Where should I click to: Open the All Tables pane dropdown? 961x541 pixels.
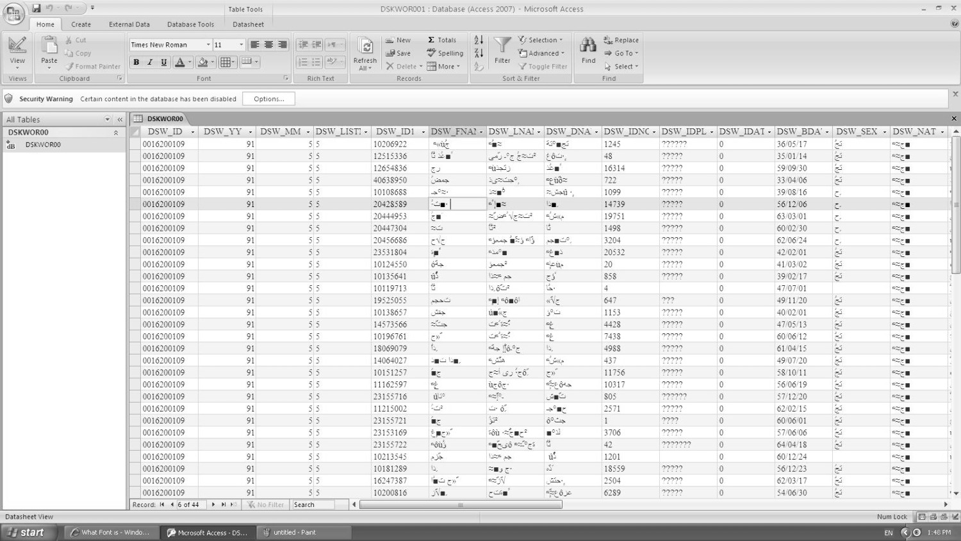pyautogui.click(x=107, y=120)
